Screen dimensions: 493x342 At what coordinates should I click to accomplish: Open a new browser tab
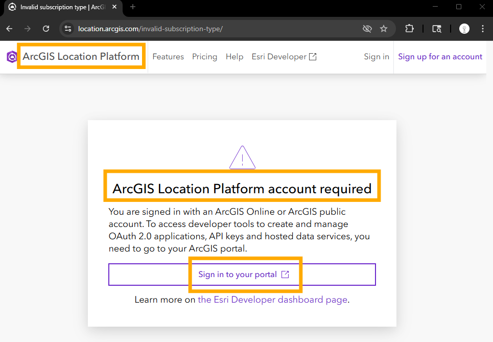[x=133, y=7]
